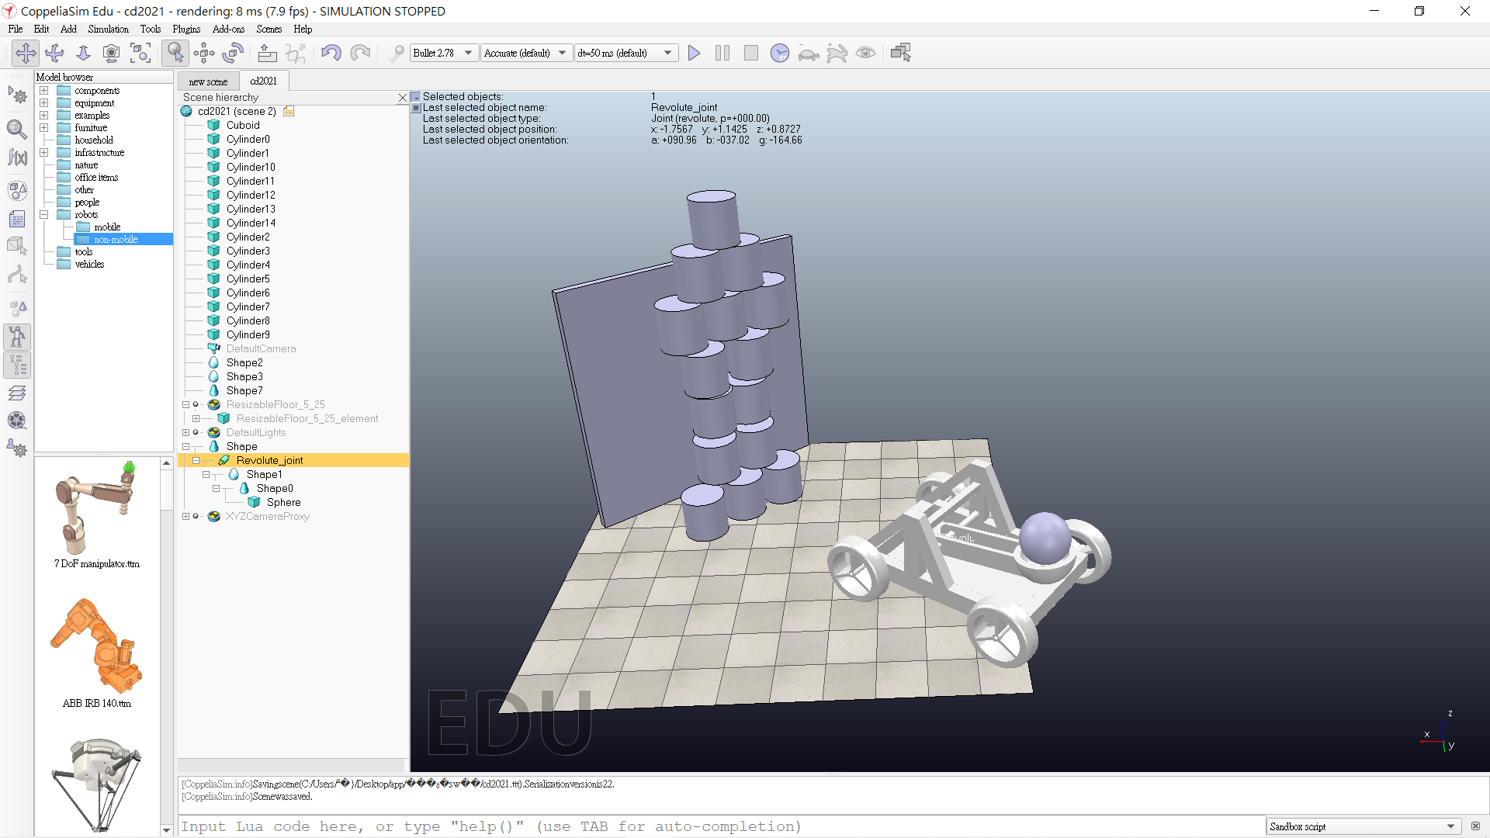Image resolution: width=1490 pixels, height=838 pixels.
Task: Select the object translate tool
Action: pos(204,53)
